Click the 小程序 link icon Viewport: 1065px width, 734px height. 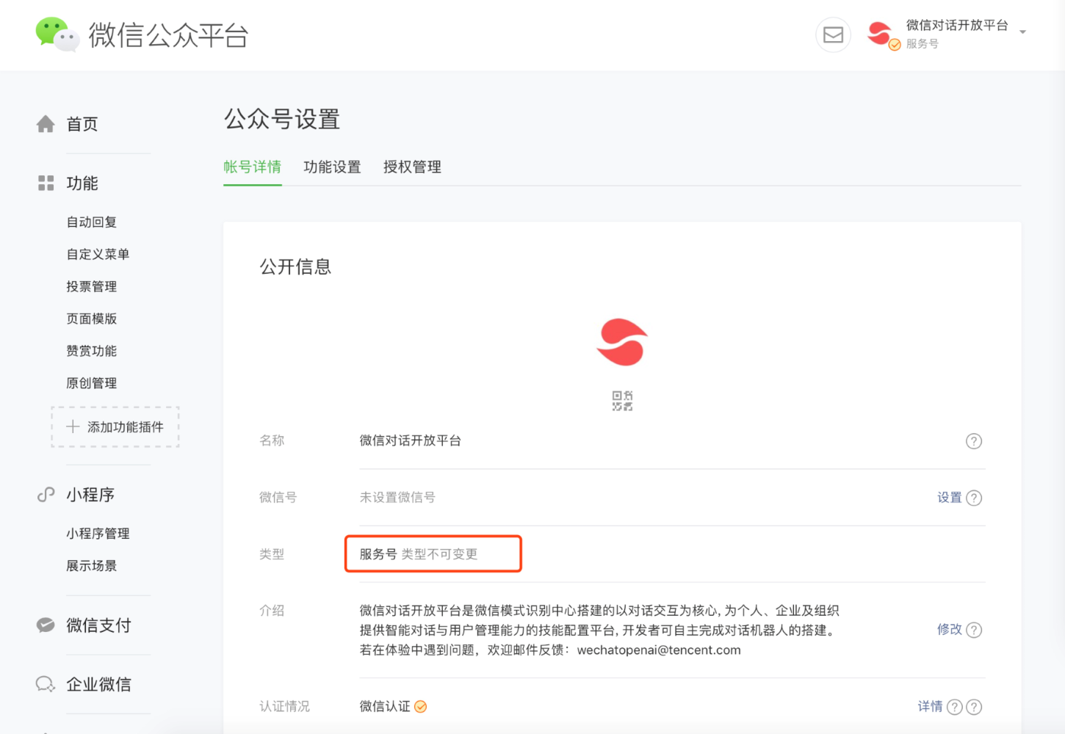pos(46,495)
